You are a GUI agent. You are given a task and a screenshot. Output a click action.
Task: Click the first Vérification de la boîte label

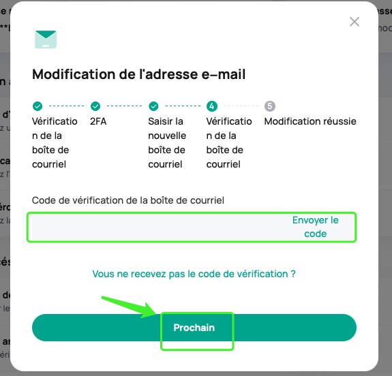(55, 143)
